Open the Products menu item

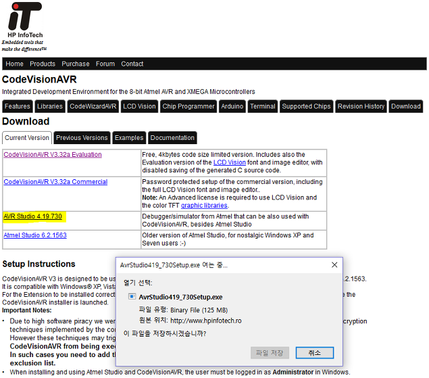tap(43, 64)
